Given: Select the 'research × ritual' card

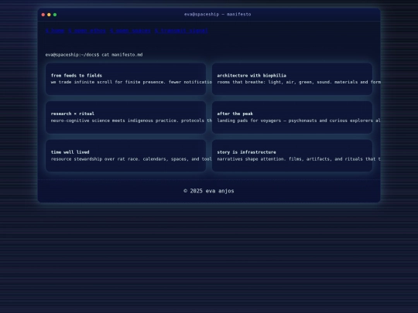Looking at the screenshot, I should click(x=126, y=117).
